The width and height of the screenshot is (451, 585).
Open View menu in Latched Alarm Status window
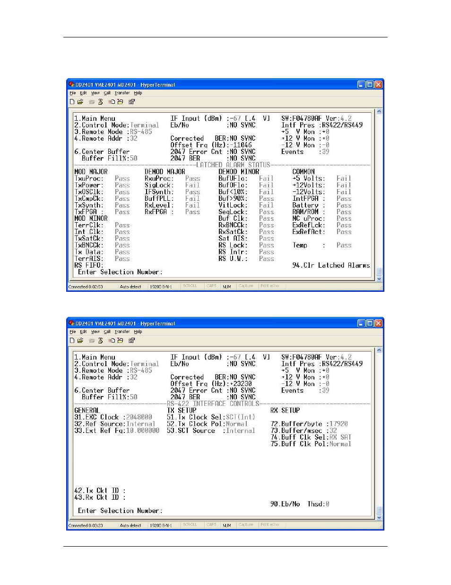pyautogui.click(x=95, y=93)
